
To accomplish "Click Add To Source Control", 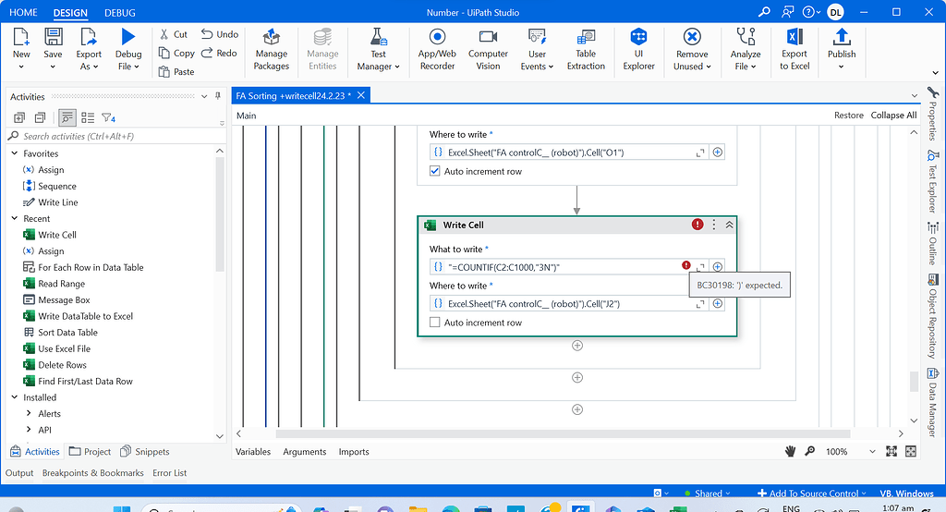I will (x=811, y=494).
